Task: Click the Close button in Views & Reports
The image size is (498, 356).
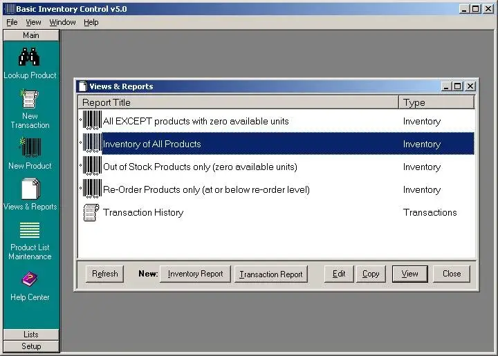Action: (452, 274)
